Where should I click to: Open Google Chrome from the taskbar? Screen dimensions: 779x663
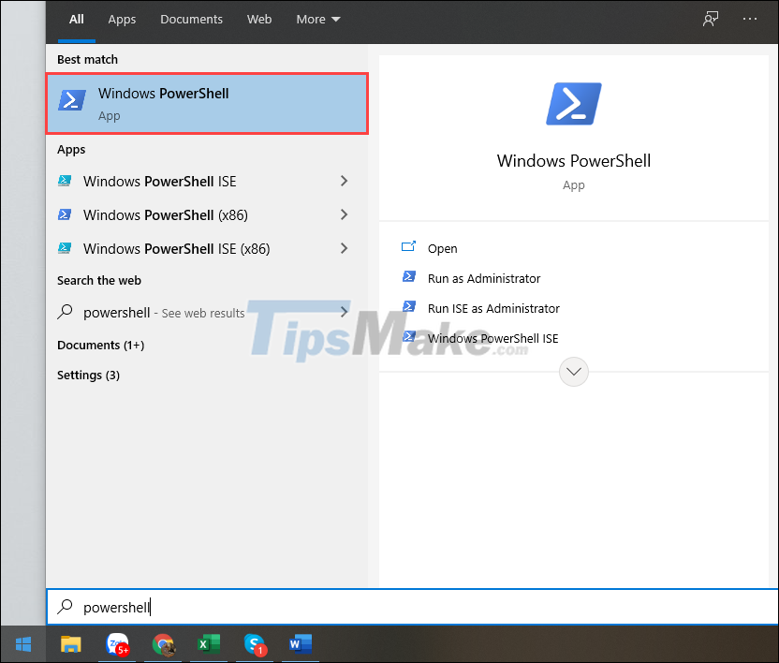(x=163, y=644)
